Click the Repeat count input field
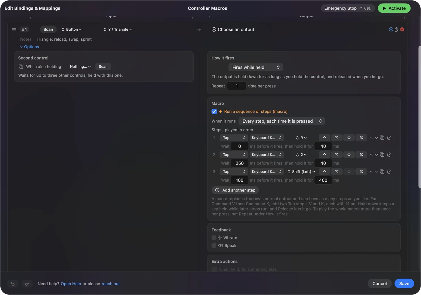The height and width of the screenshot is (295, 421). pyautogui.click(x=237, y=86)
